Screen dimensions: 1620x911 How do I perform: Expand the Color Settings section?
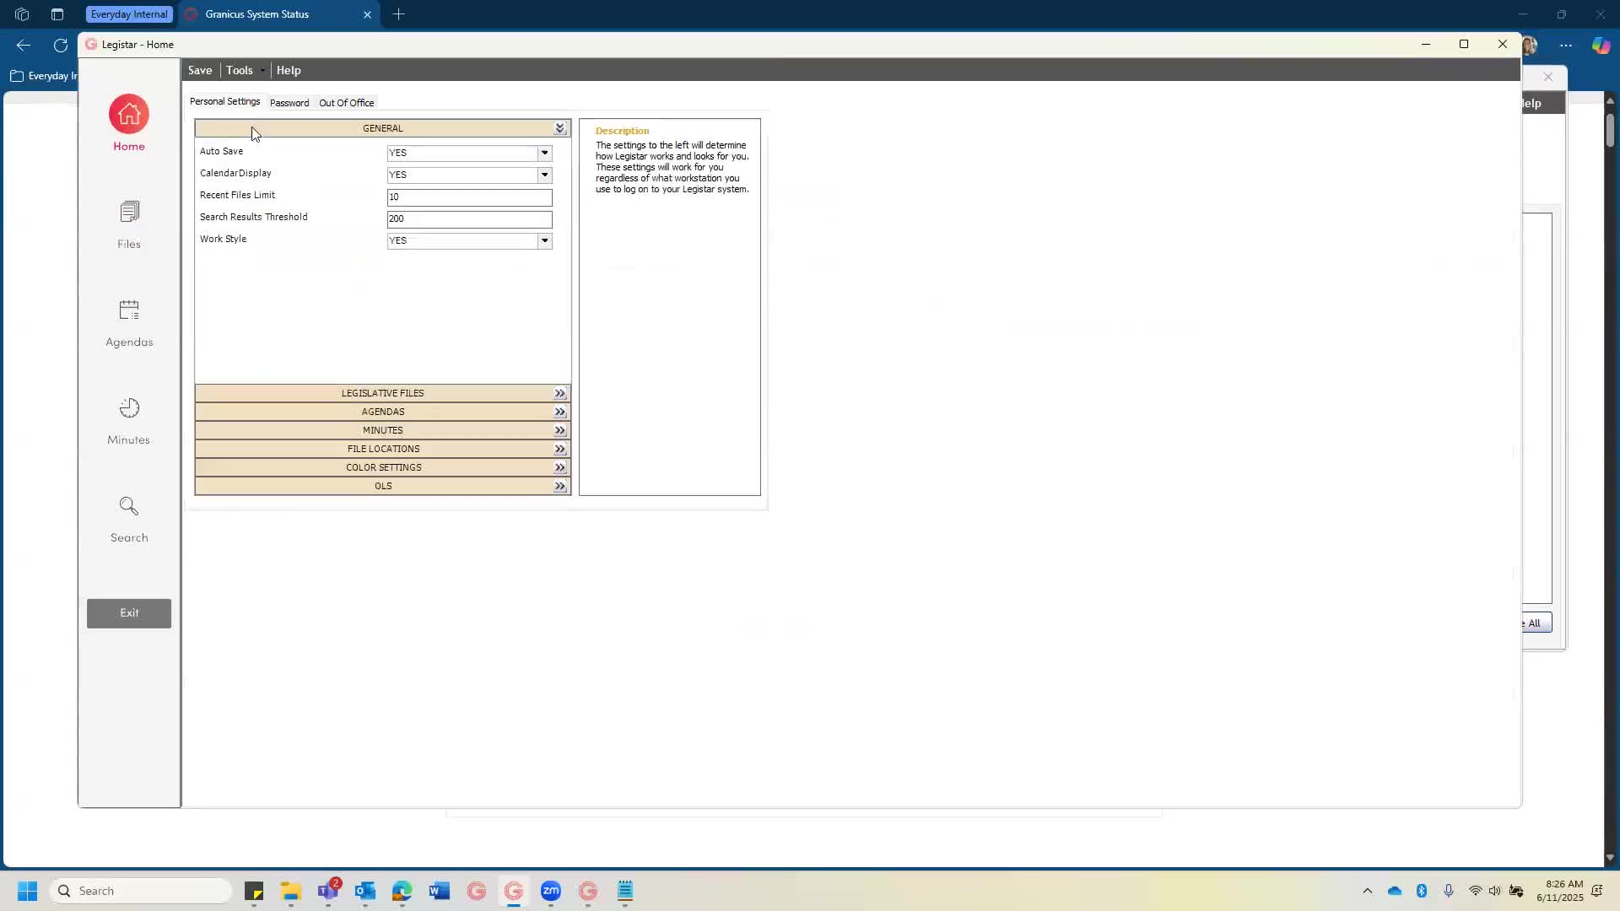pos(559,468)
